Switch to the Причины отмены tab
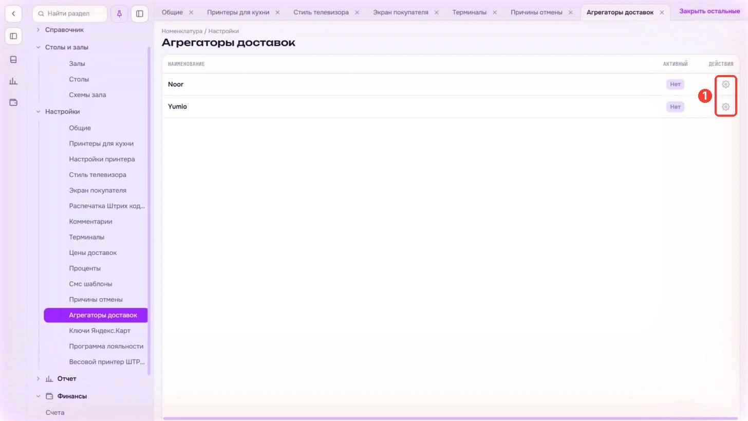The width and height of the screenshot is (748, 421). (x=536, y=12)
